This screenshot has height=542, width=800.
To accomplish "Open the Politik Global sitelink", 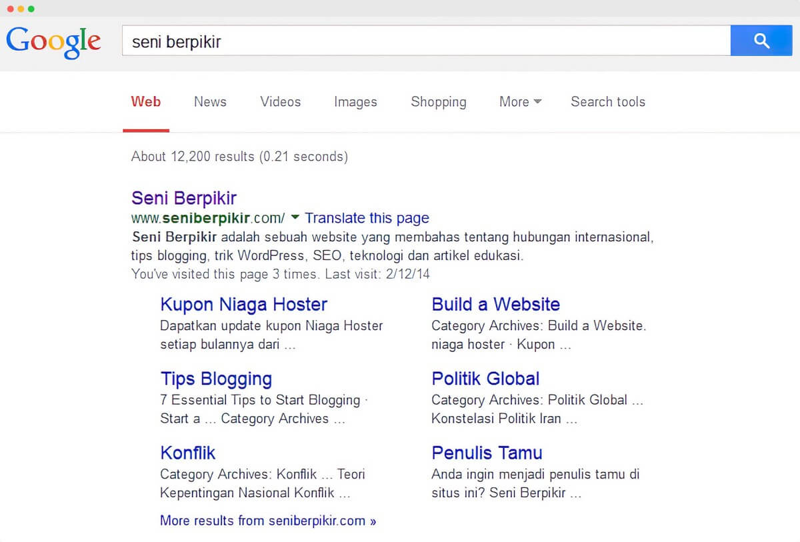I will click(485, 379).
